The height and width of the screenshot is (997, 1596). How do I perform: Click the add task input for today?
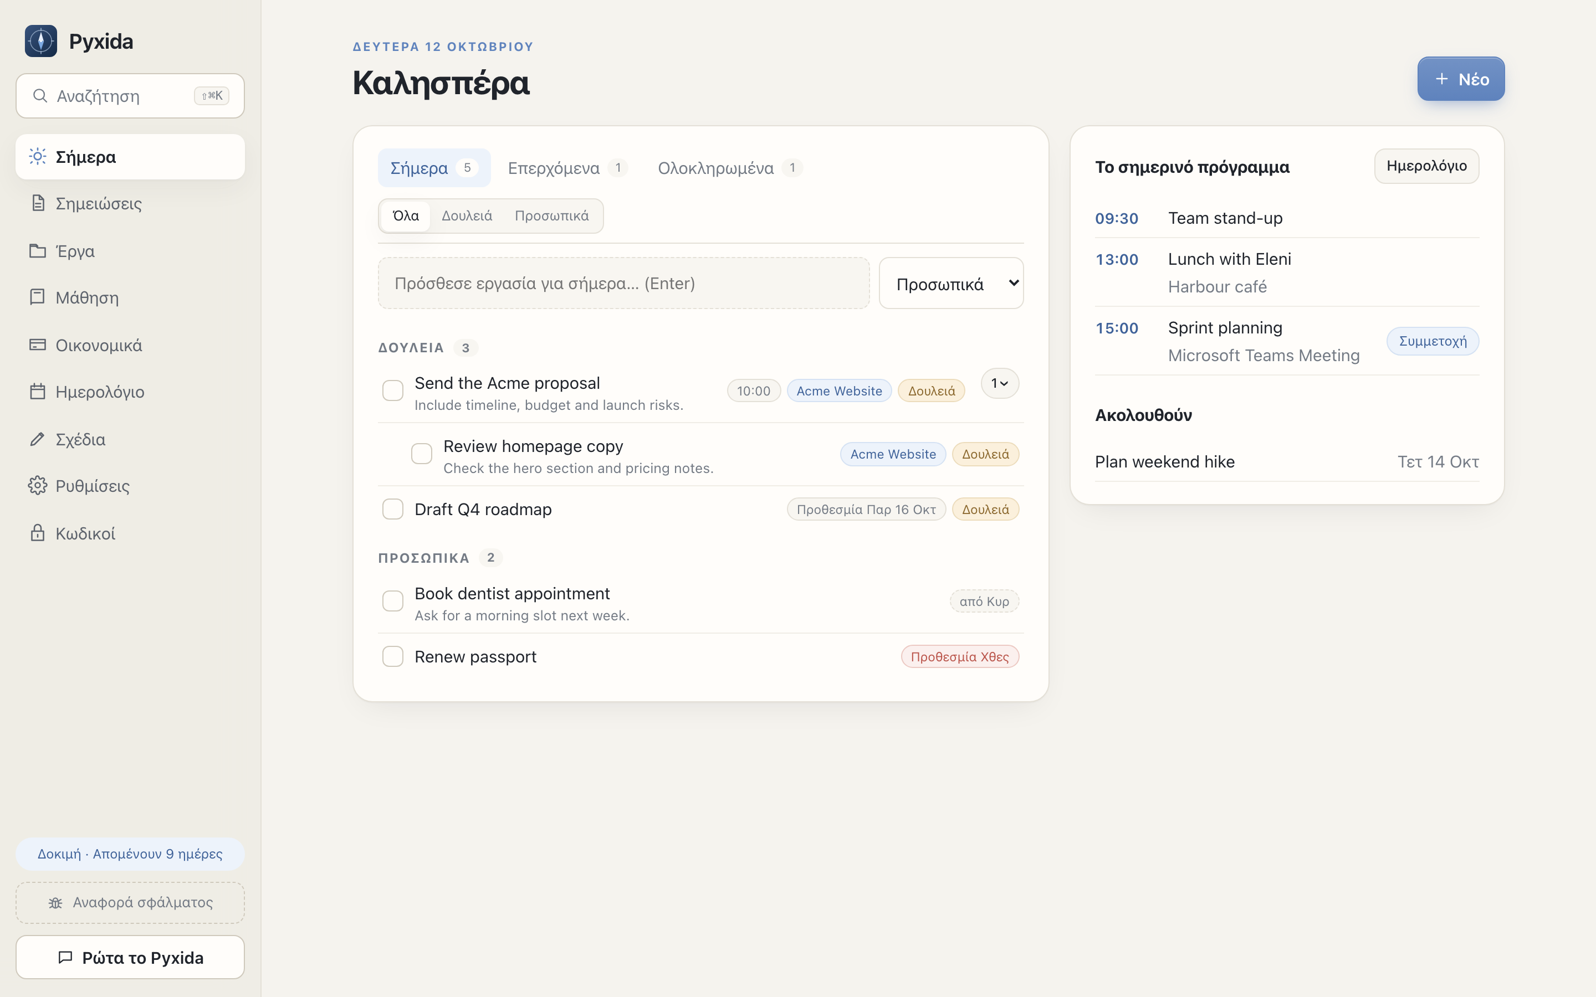[x=623, y=284]
